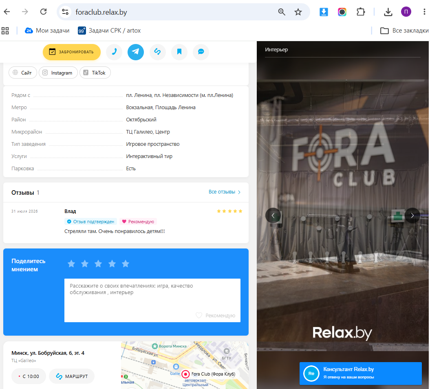Click the Интерьер gallery heading
Image resolution: width=430 pixels, height=389 pixels.
(276, 50)
